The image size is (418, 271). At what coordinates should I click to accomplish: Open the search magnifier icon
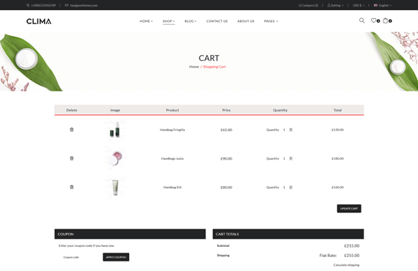pos(362,21)
